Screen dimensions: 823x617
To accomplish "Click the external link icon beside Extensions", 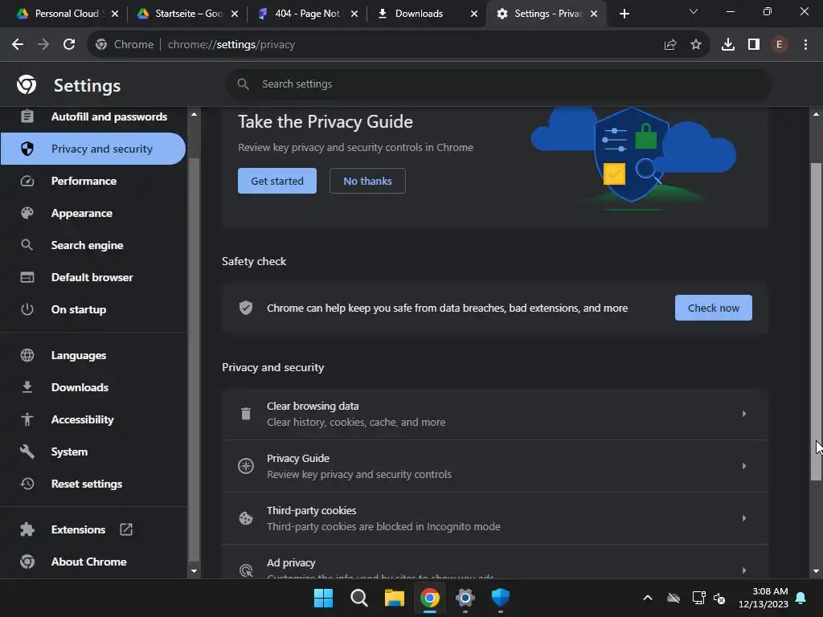I will pos(126,529).
